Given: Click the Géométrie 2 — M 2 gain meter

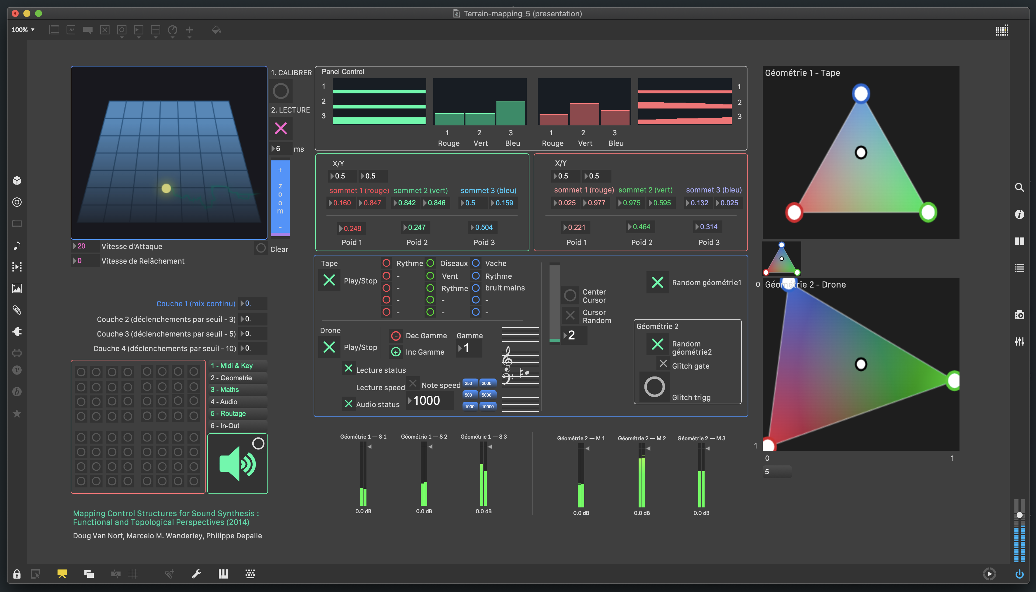Looking at the screenshot, I should click(x=642, y=476).
